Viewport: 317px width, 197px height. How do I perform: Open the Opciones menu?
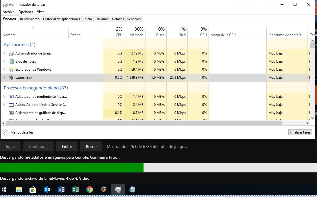(26, 12)
